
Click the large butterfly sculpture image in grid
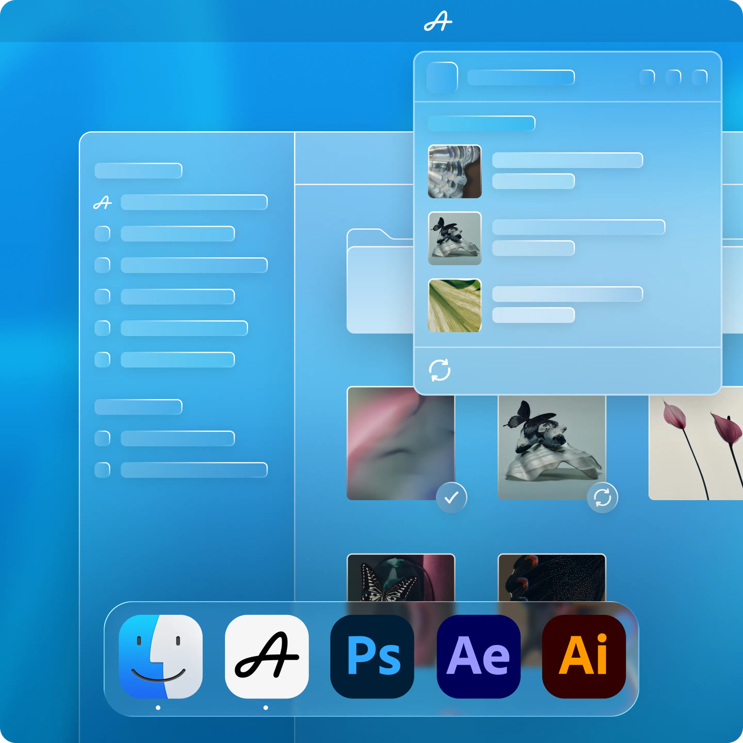click(x=552, y=442)
